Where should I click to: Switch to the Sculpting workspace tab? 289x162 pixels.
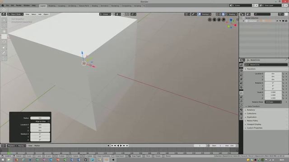click(61, 6)
